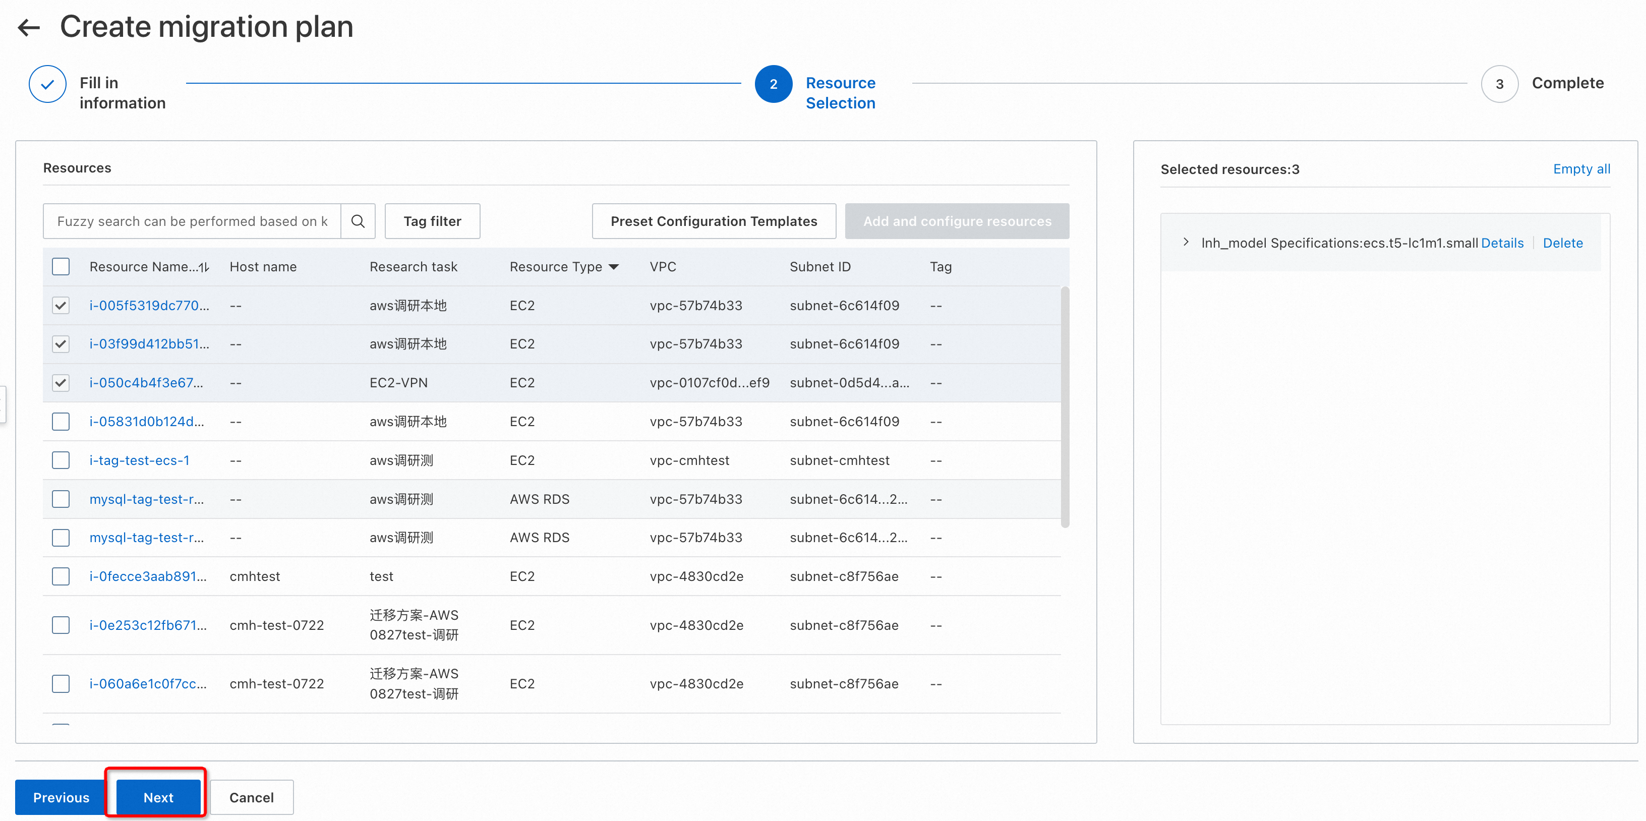Image resolution: width=1646 pixels, height=821 pixels.
Task: Click the Next button
Action: [x=158, y=797]
